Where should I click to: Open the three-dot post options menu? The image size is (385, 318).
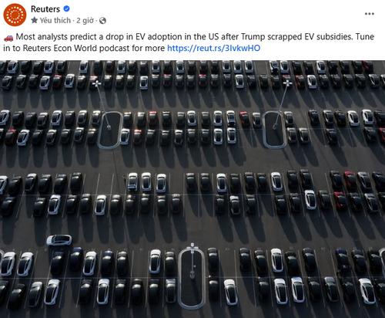click(x=370, y=14)
